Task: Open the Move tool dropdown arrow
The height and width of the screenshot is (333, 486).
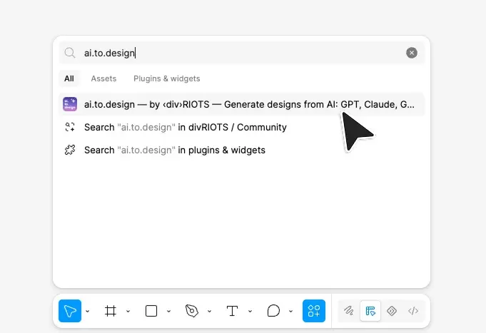Action: (x=88, y=311)
